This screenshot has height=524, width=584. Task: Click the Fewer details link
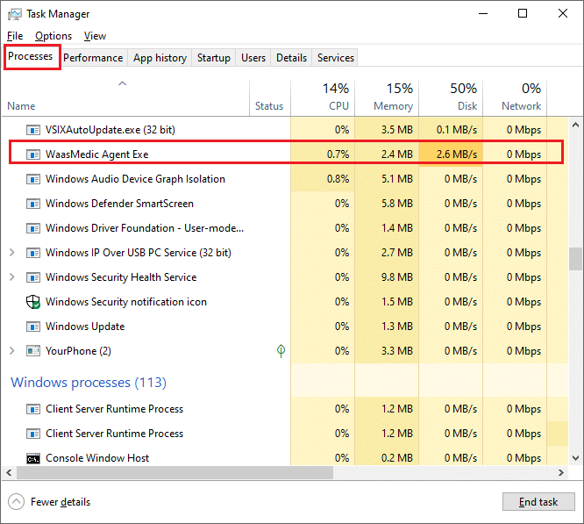(x=61, y=502)
